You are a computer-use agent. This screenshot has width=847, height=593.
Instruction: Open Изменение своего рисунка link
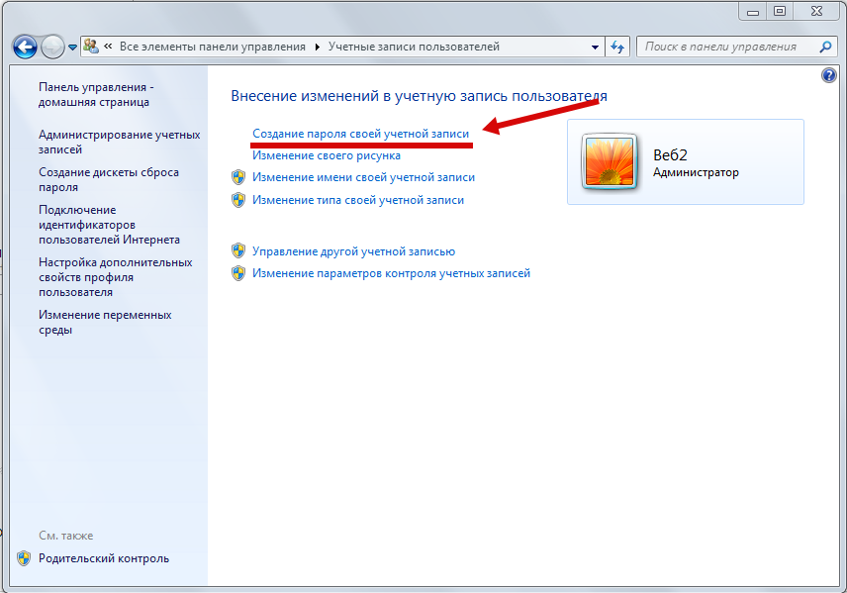tap(327, 154)
